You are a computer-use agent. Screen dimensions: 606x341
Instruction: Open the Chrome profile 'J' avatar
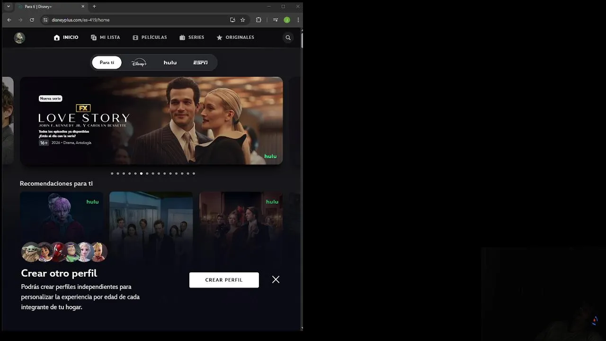click(x=287, y=20)
